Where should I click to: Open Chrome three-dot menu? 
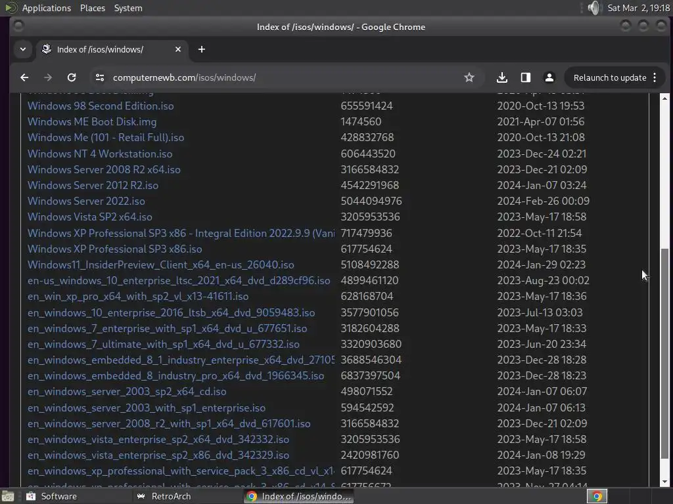[655, 77]
